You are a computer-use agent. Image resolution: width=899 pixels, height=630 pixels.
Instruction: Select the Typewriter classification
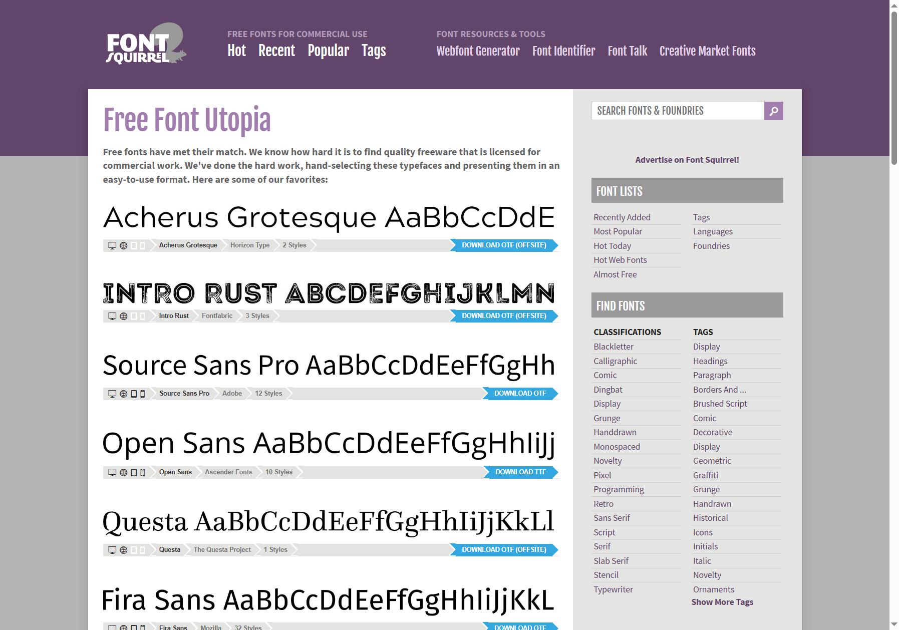613,589
